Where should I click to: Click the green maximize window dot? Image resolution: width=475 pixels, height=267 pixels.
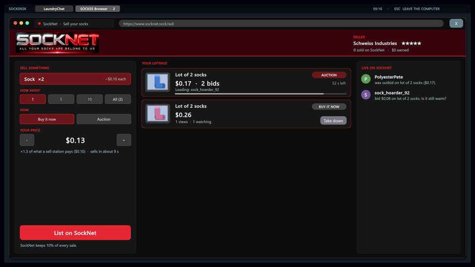point(27,23)
